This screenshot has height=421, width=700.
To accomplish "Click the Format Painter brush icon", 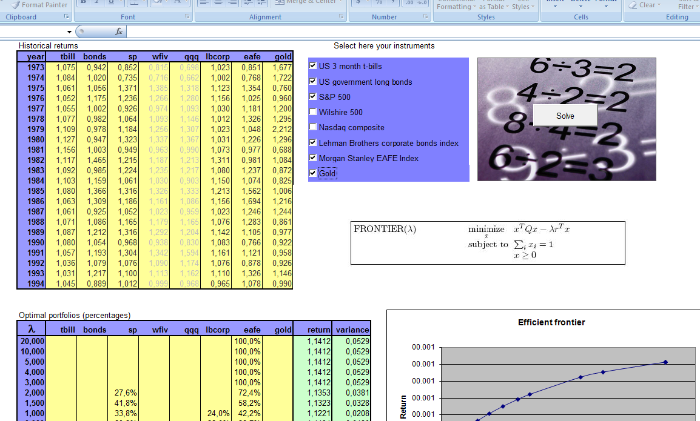I will tap(15, 5).
